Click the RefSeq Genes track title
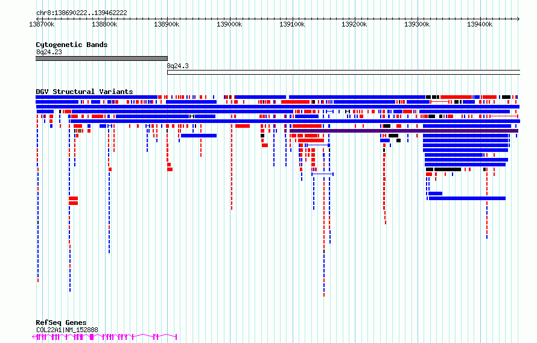The width and height of the screenshot is (537, 343). (61, 323)
